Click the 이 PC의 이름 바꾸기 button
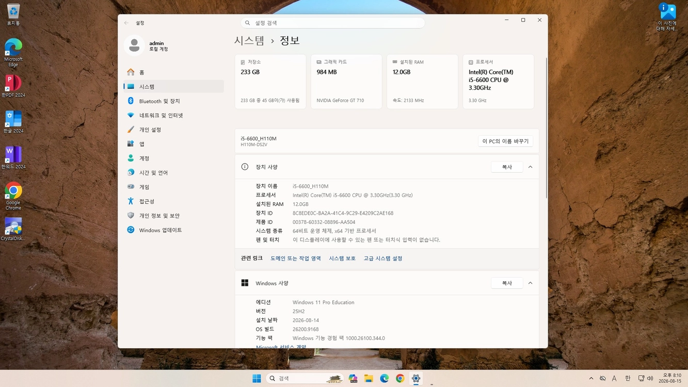Image resolution: width=688 pixels, height=387 pixels. (x=505, y=141)
